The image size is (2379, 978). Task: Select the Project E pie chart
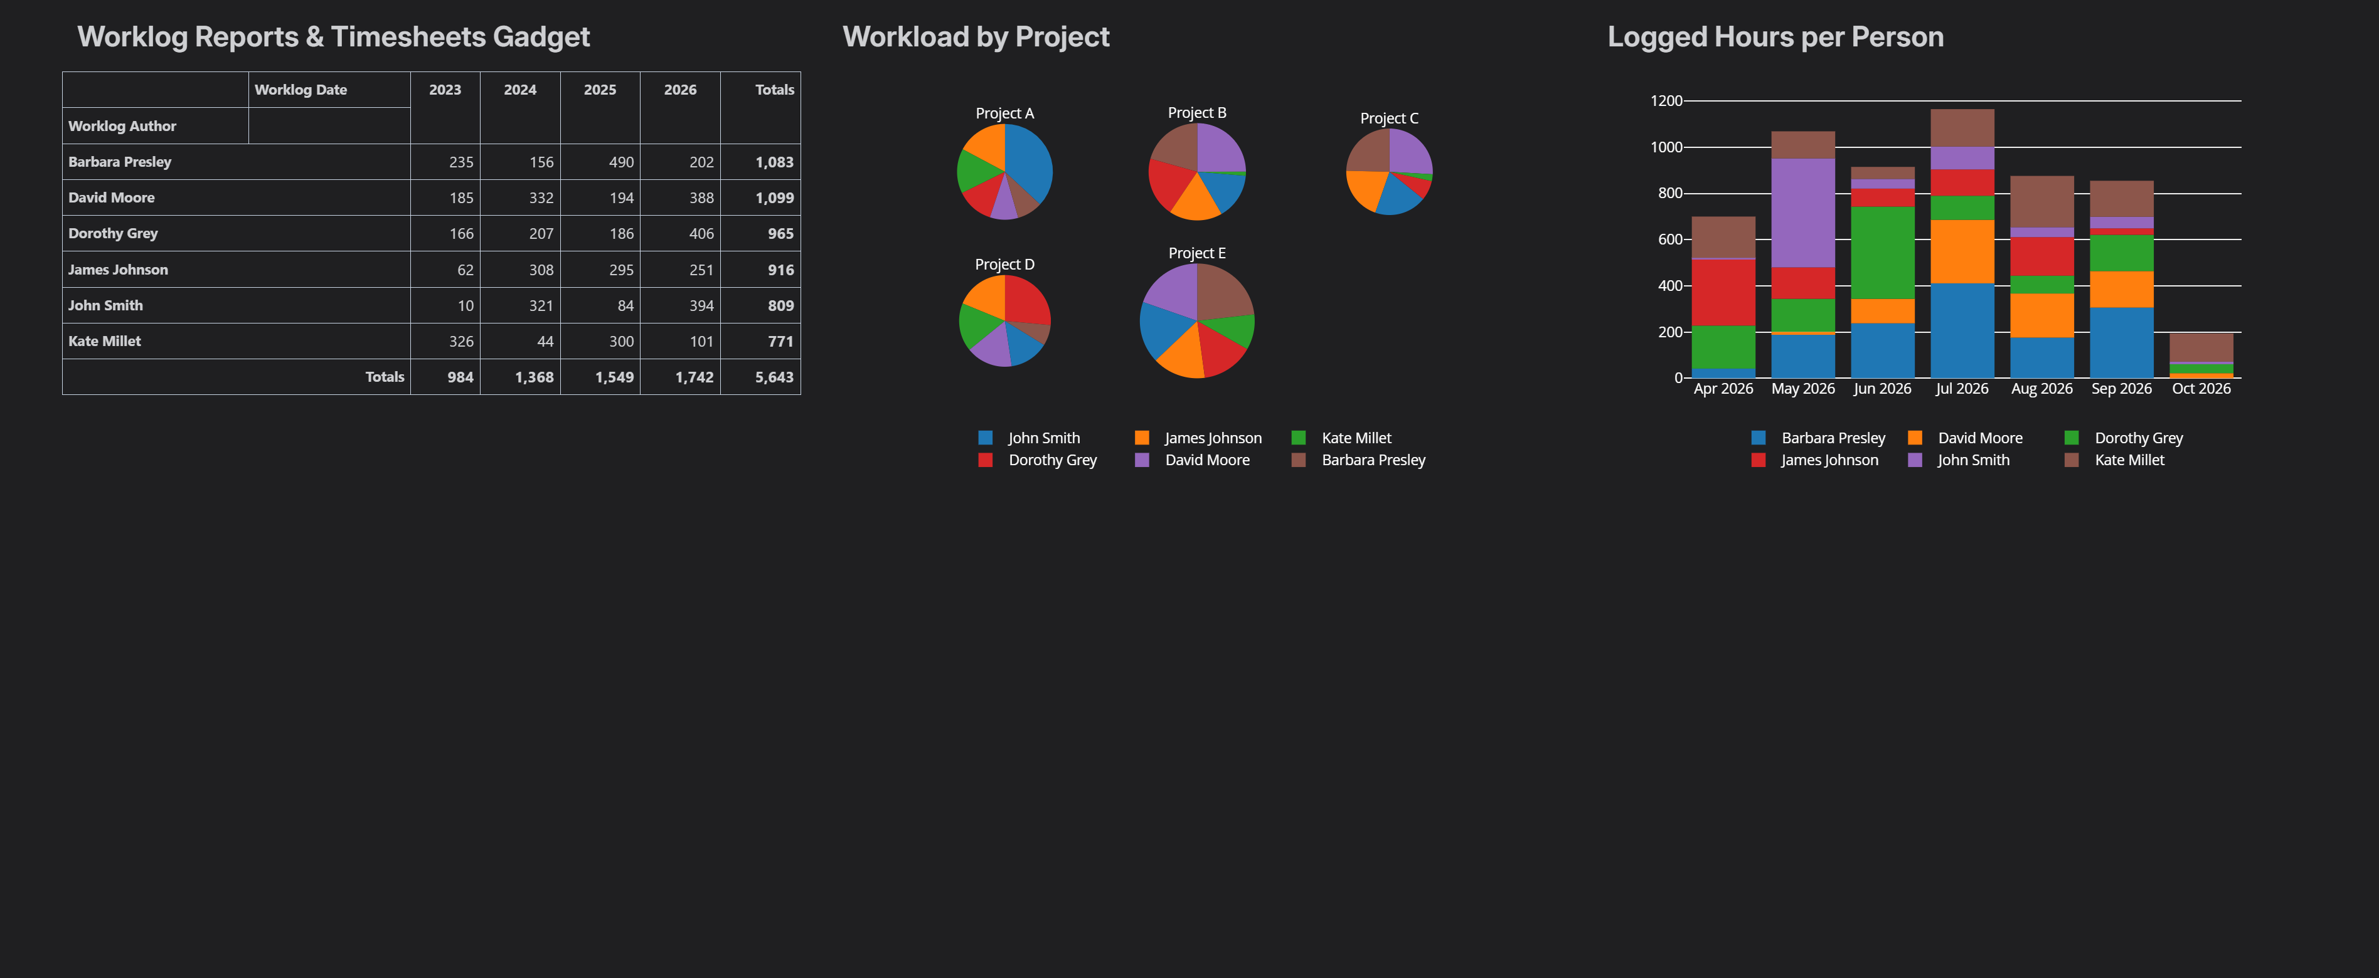click(x=1197, y=321)
